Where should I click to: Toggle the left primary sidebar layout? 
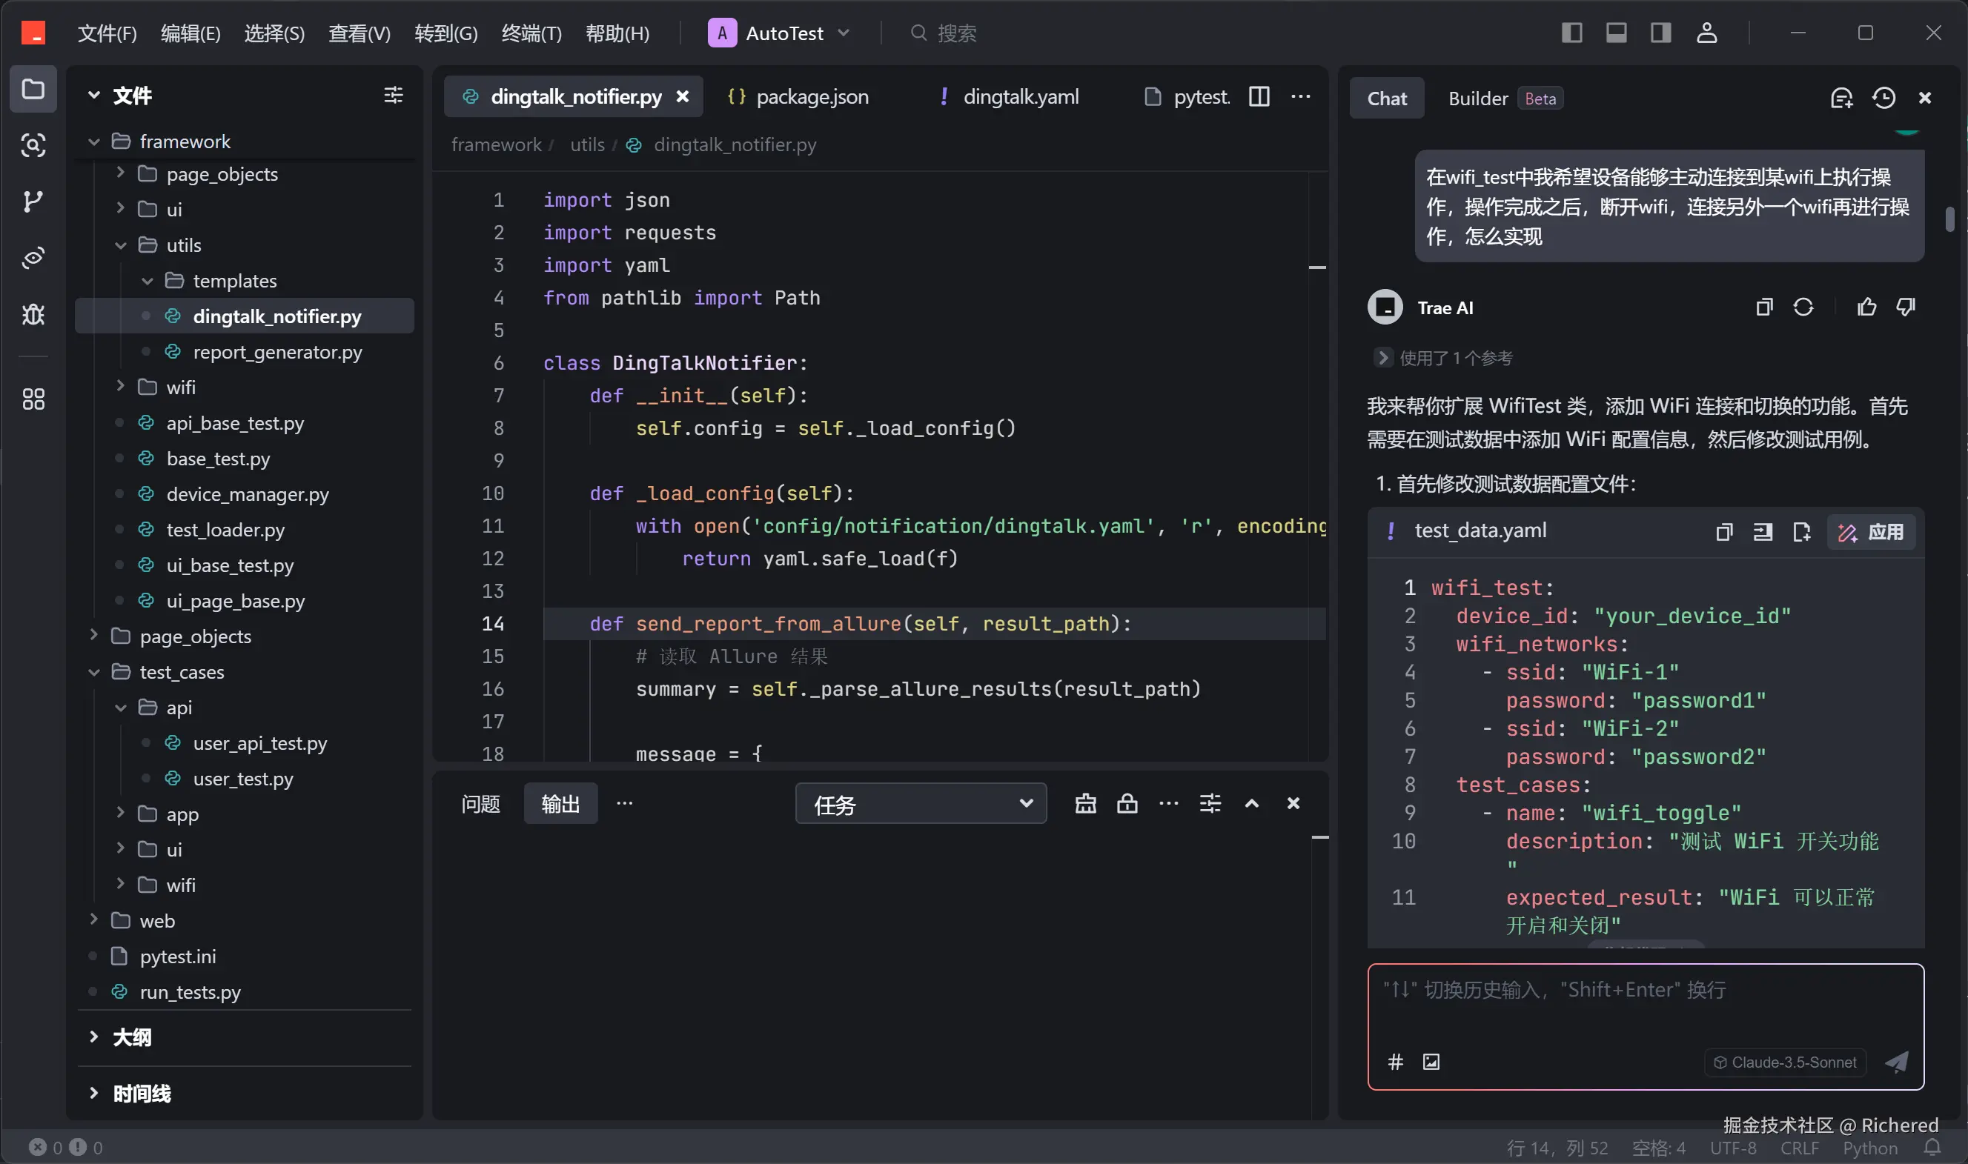click(x=1571, y=33)
